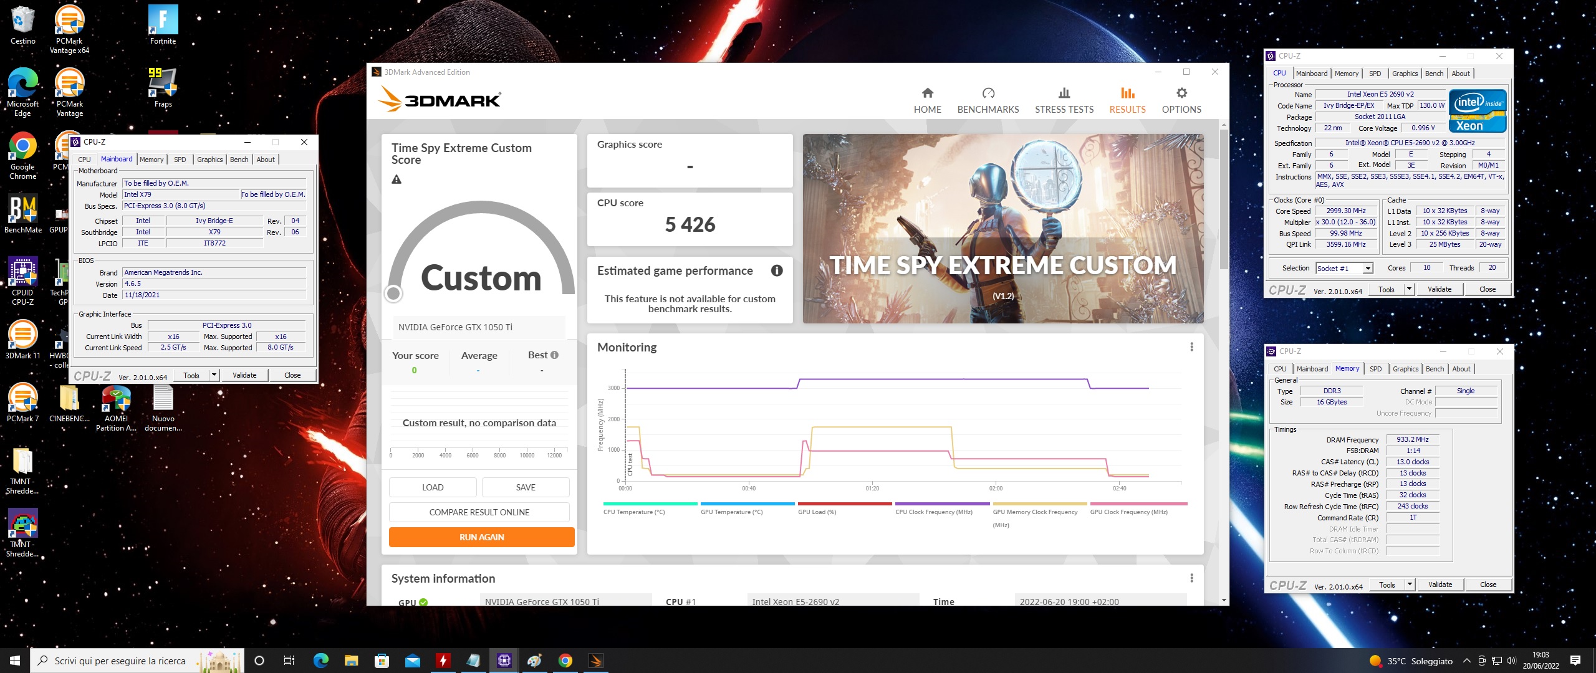The width and height of the screenshot is (1596, 673).
Task: Open the AOMEI Partition Assistant desktop shortcut
Action: tap(116, 408)
